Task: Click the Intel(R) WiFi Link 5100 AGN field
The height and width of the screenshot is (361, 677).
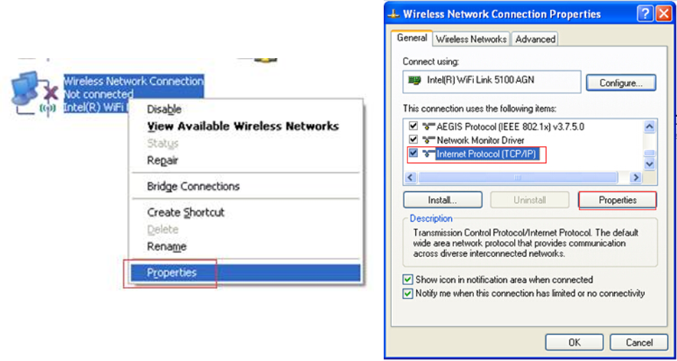Action: [x=492, y=82]
